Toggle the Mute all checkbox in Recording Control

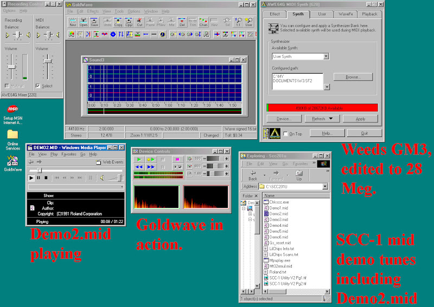click(7, 86)
